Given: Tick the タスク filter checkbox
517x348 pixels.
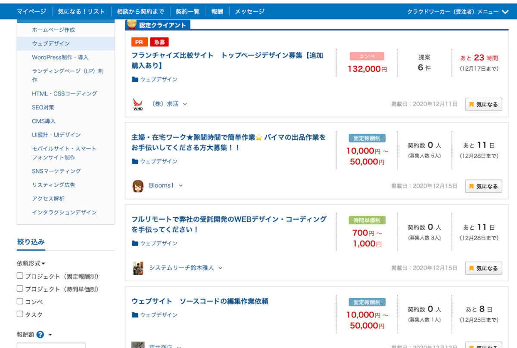Looking at the screenshot, I should (20, 314).
